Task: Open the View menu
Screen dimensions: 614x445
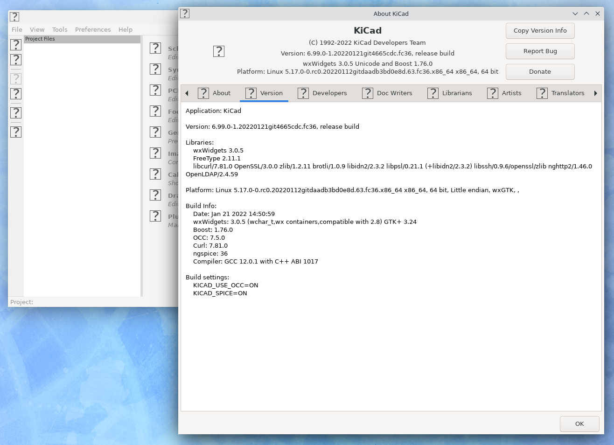Action: coord(37,29)
